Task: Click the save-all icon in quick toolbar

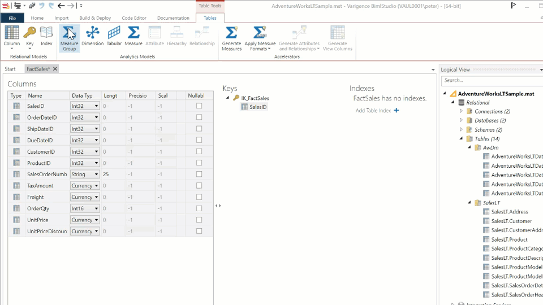Action: tap(32, 6)
